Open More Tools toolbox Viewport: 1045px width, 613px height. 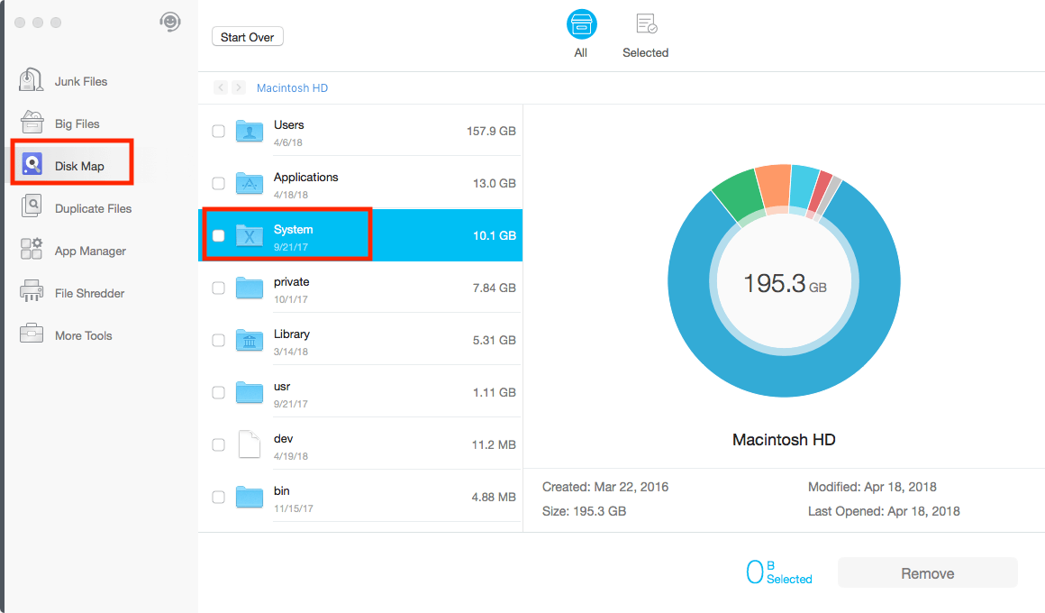(83, 335)
